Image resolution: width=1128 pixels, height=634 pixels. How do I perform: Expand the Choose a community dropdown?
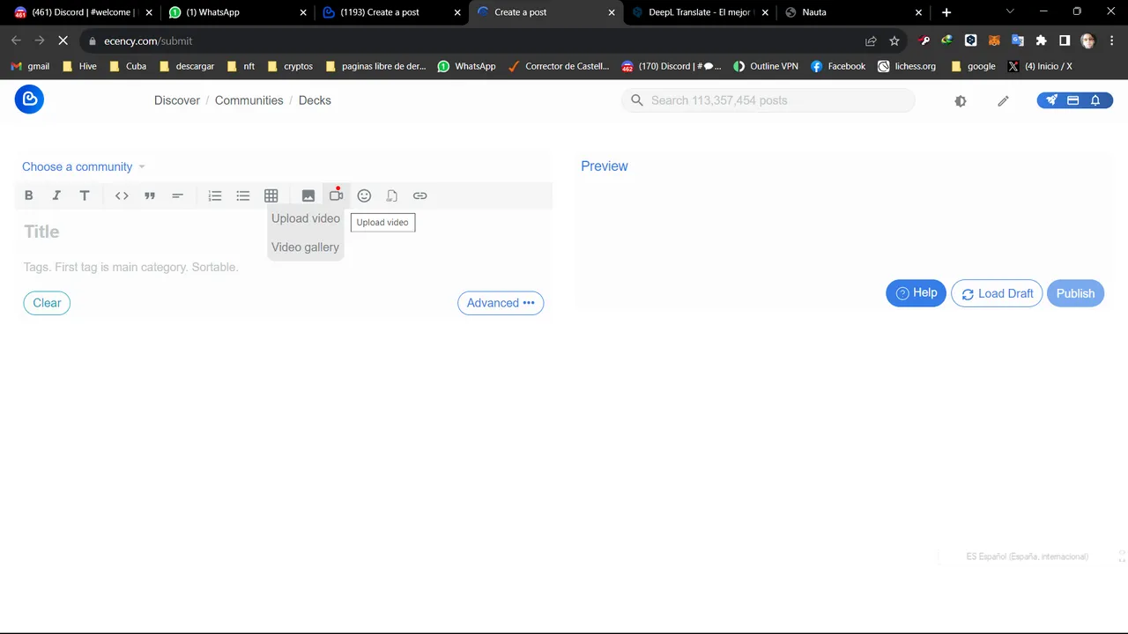83,166
